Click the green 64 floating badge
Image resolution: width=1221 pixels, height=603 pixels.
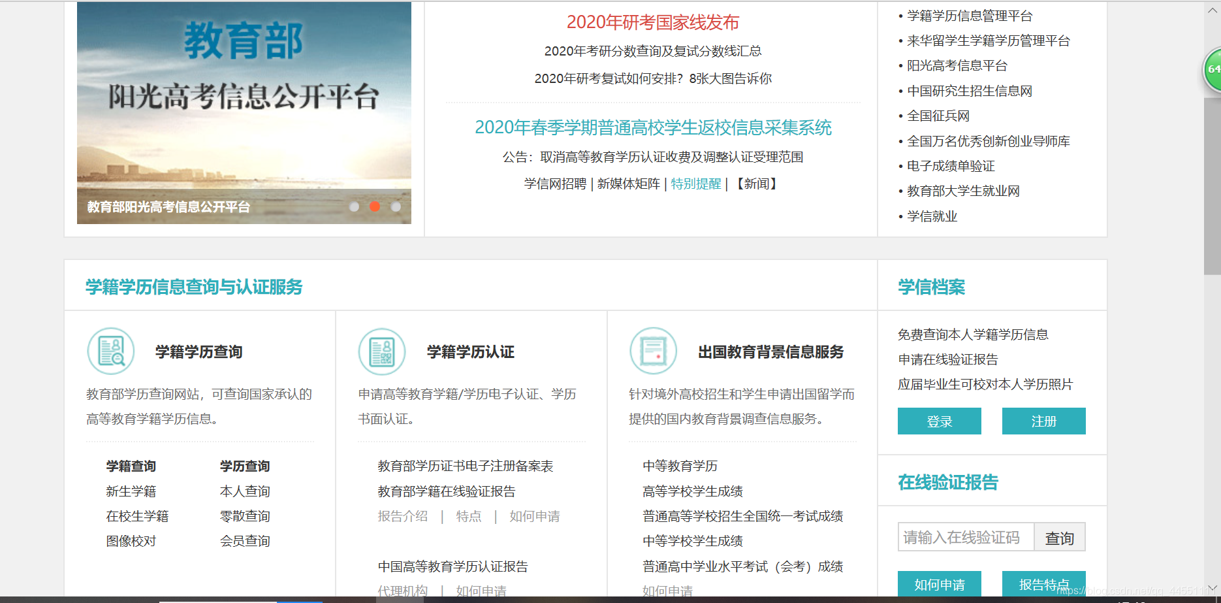tap(1213, 69)
